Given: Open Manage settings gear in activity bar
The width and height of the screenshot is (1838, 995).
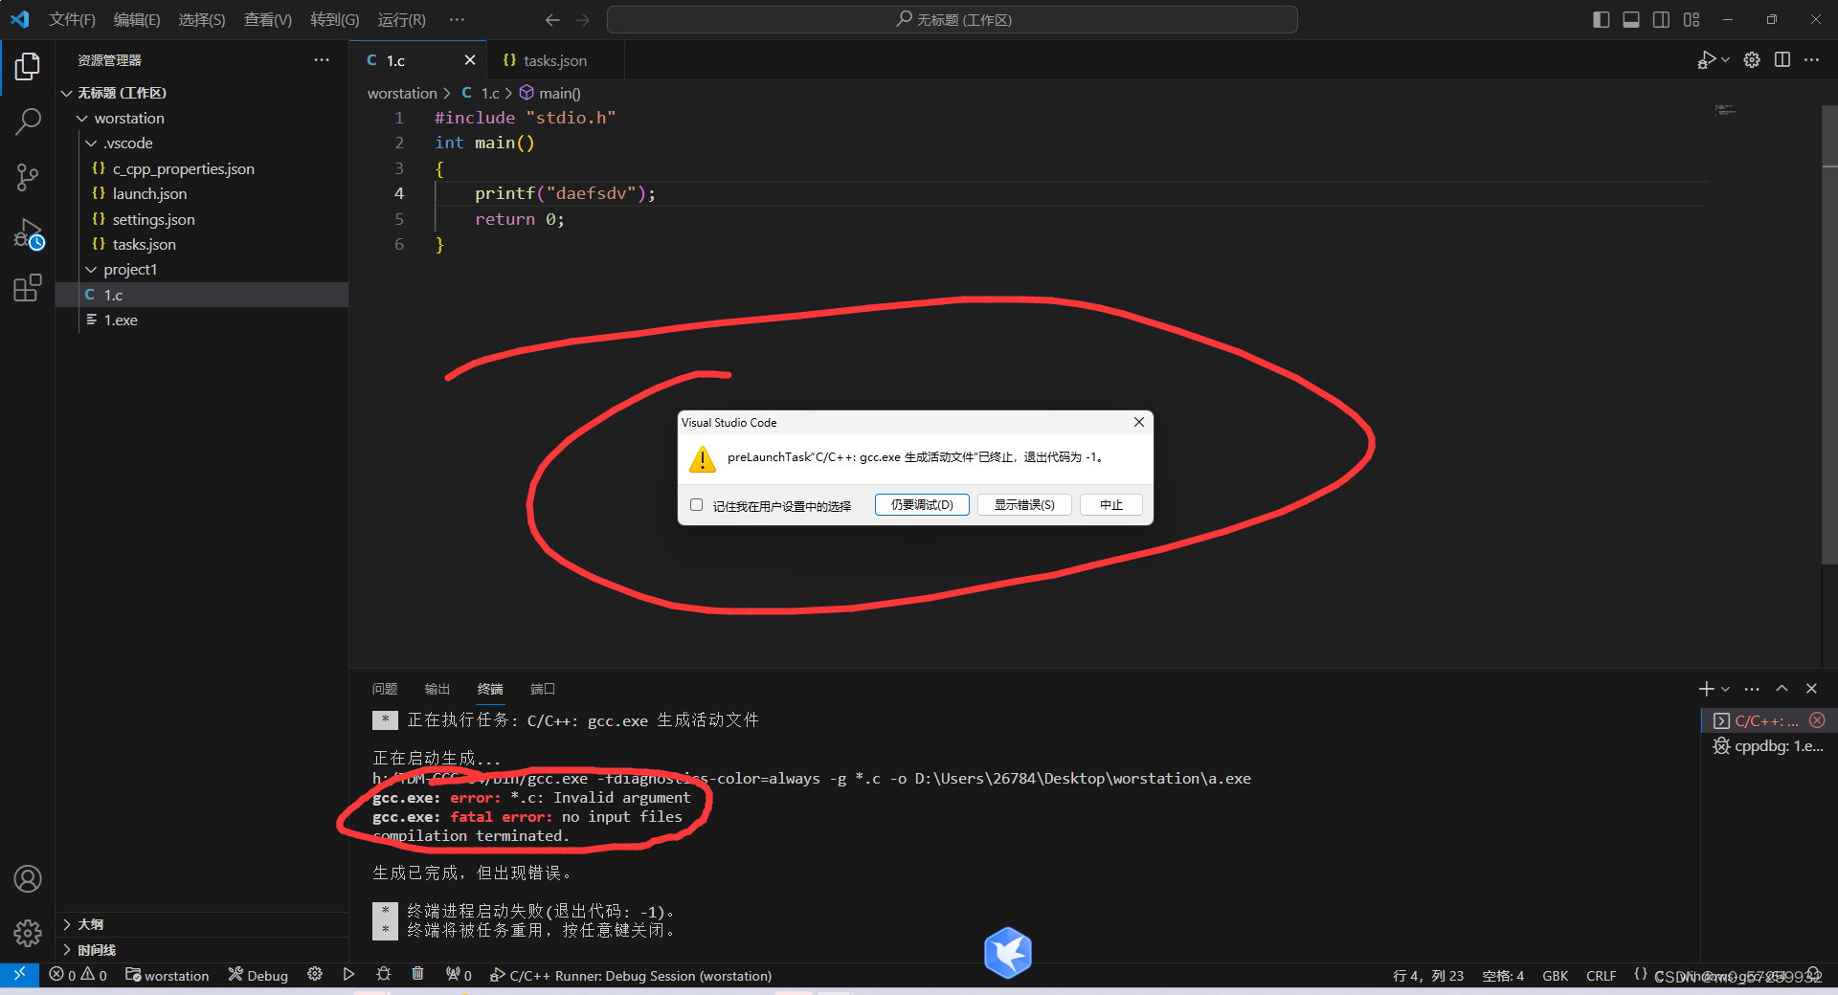Looking at the screenshot, I should coord(28,933).
